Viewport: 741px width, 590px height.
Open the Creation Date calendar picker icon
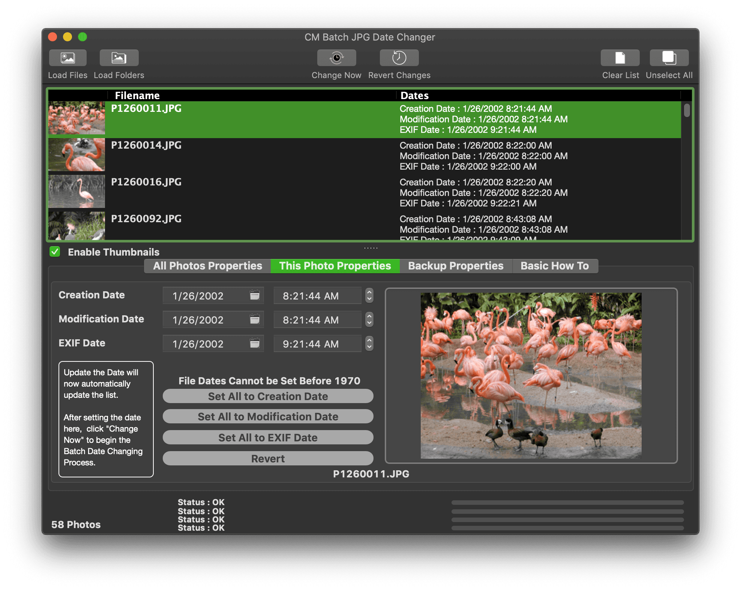tap(255, 295)
